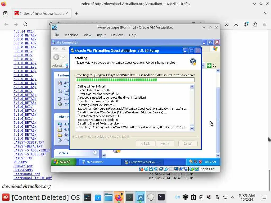Click the green installation progress bar
This screenshot has height=203, width=271.
135,80
